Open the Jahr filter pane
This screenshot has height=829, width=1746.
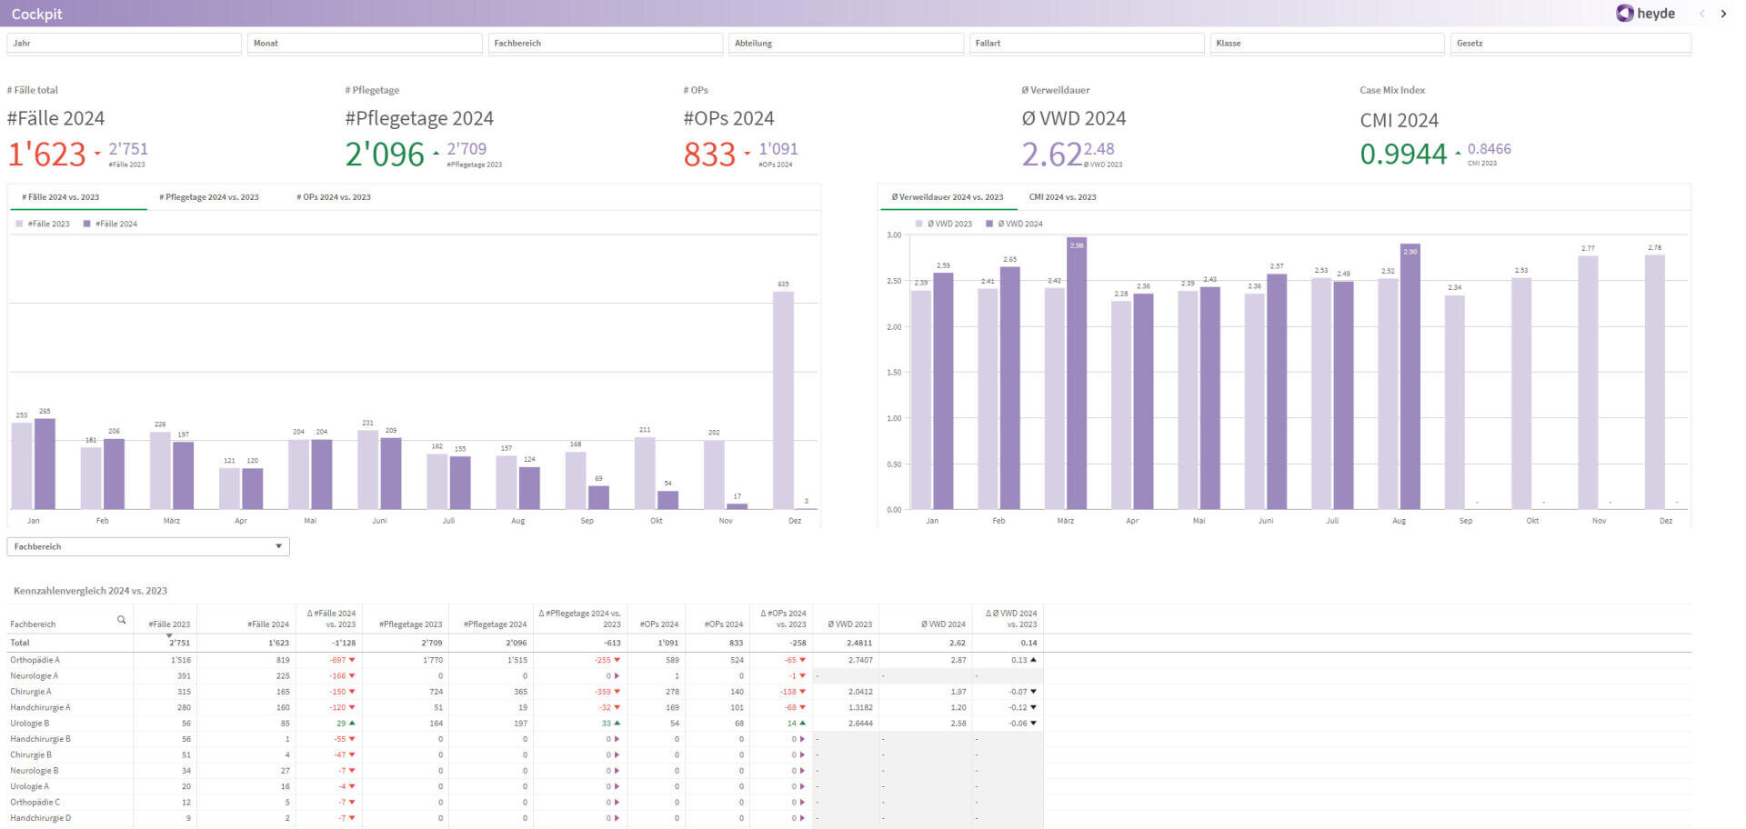pos(124,43)
